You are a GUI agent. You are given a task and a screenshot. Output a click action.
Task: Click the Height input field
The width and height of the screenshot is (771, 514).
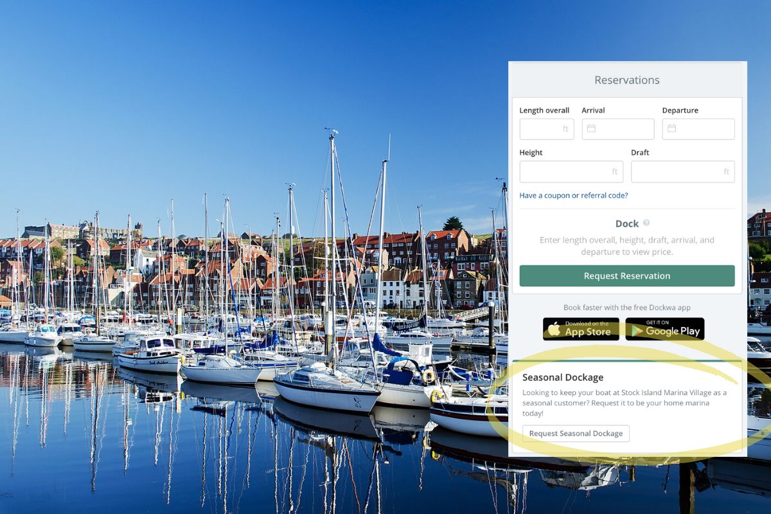(571, 172)
